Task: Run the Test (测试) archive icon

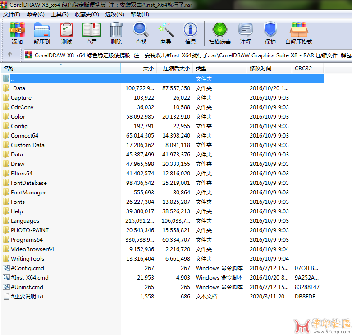Action: click(67, 30)
